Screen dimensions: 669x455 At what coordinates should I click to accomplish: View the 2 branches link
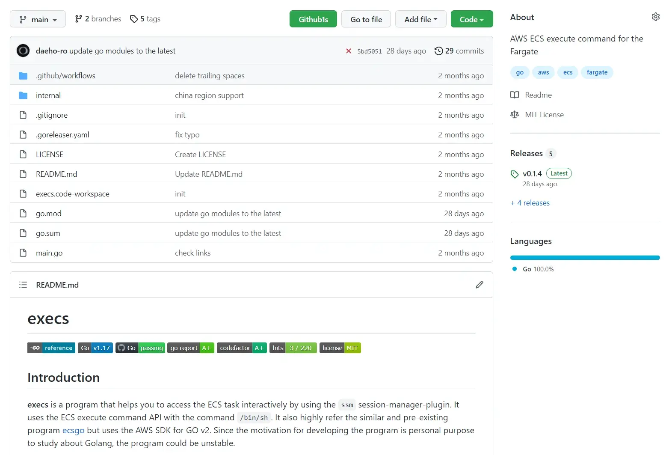tap(98, 19)
